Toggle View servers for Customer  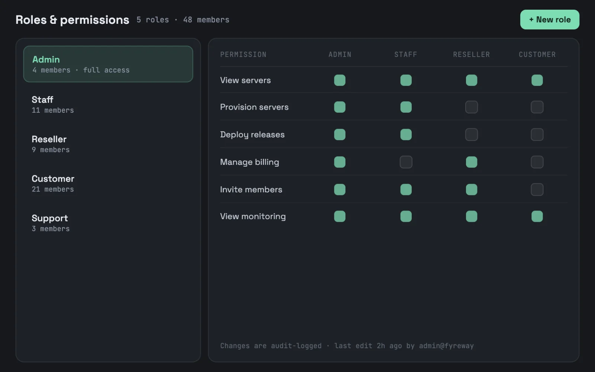(537, 80)
